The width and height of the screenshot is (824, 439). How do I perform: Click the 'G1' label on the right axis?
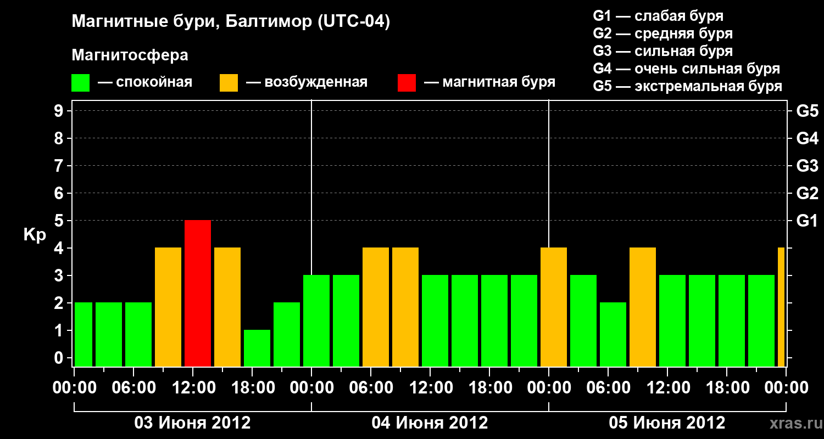[x=807, y=221]
